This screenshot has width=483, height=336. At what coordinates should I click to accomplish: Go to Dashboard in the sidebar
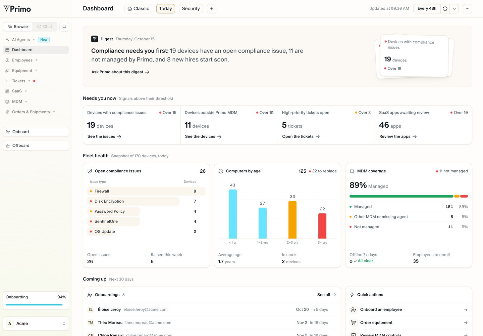(x=36, y=50)
